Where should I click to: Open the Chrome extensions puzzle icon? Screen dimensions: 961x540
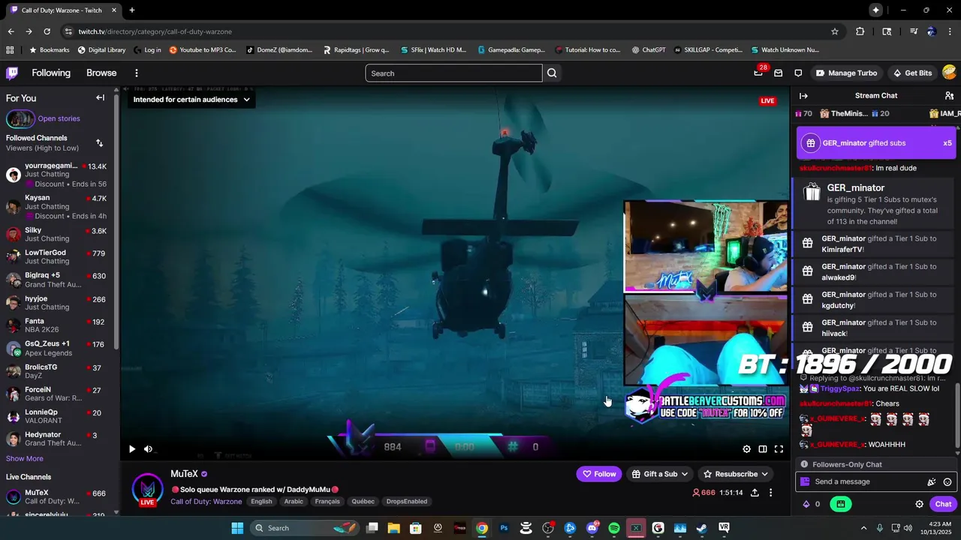[860, 31]
